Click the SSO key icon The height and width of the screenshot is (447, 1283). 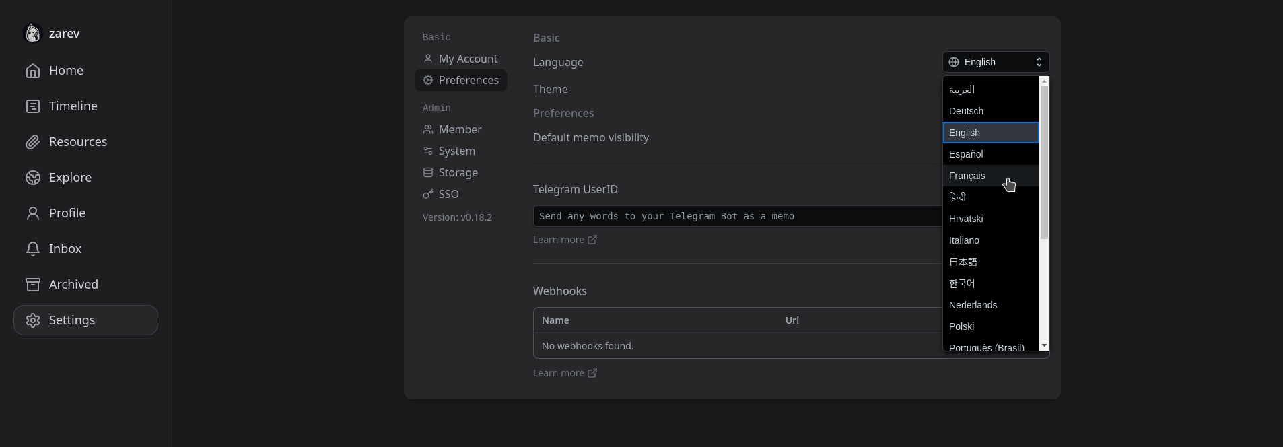point(428,194)
